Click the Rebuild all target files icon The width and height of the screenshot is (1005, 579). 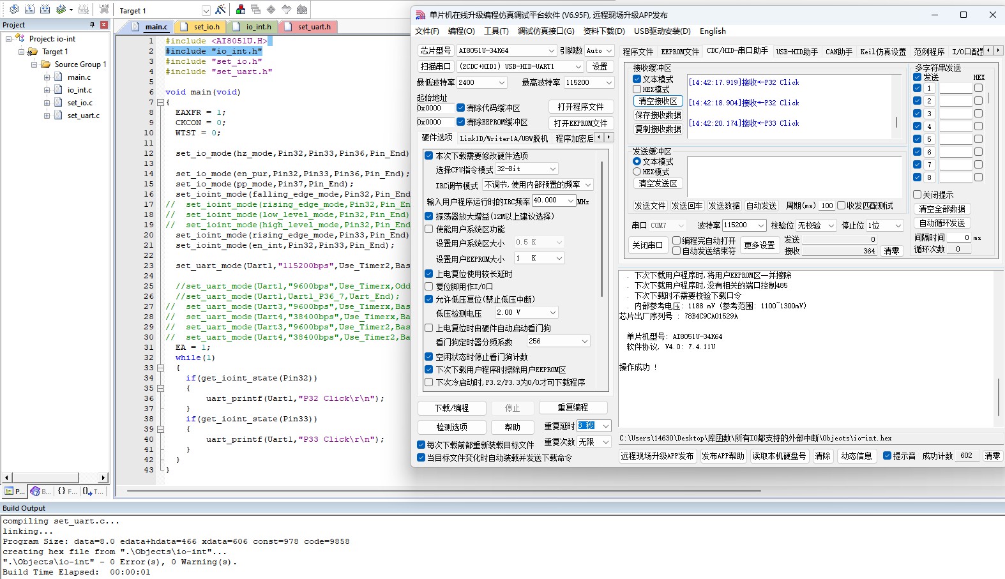[45, 10]
